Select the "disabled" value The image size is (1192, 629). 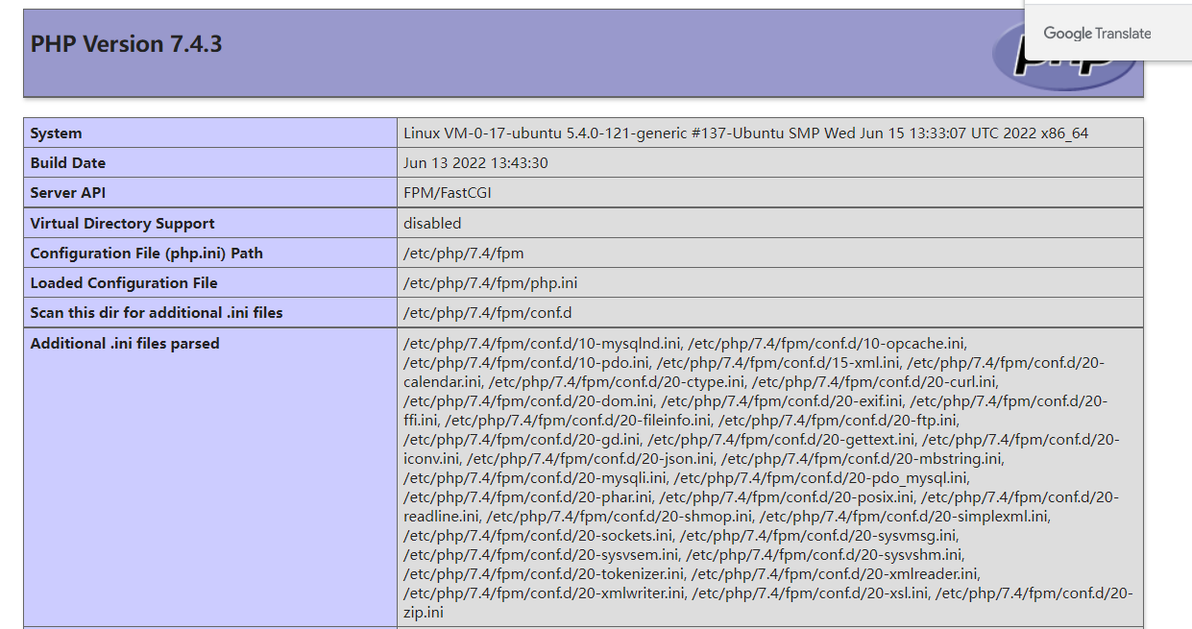click(432, 224)
